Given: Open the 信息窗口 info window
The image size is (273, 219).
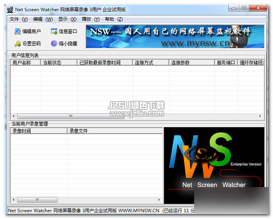Looking at the screenshot, I should [x=64, y=31].
